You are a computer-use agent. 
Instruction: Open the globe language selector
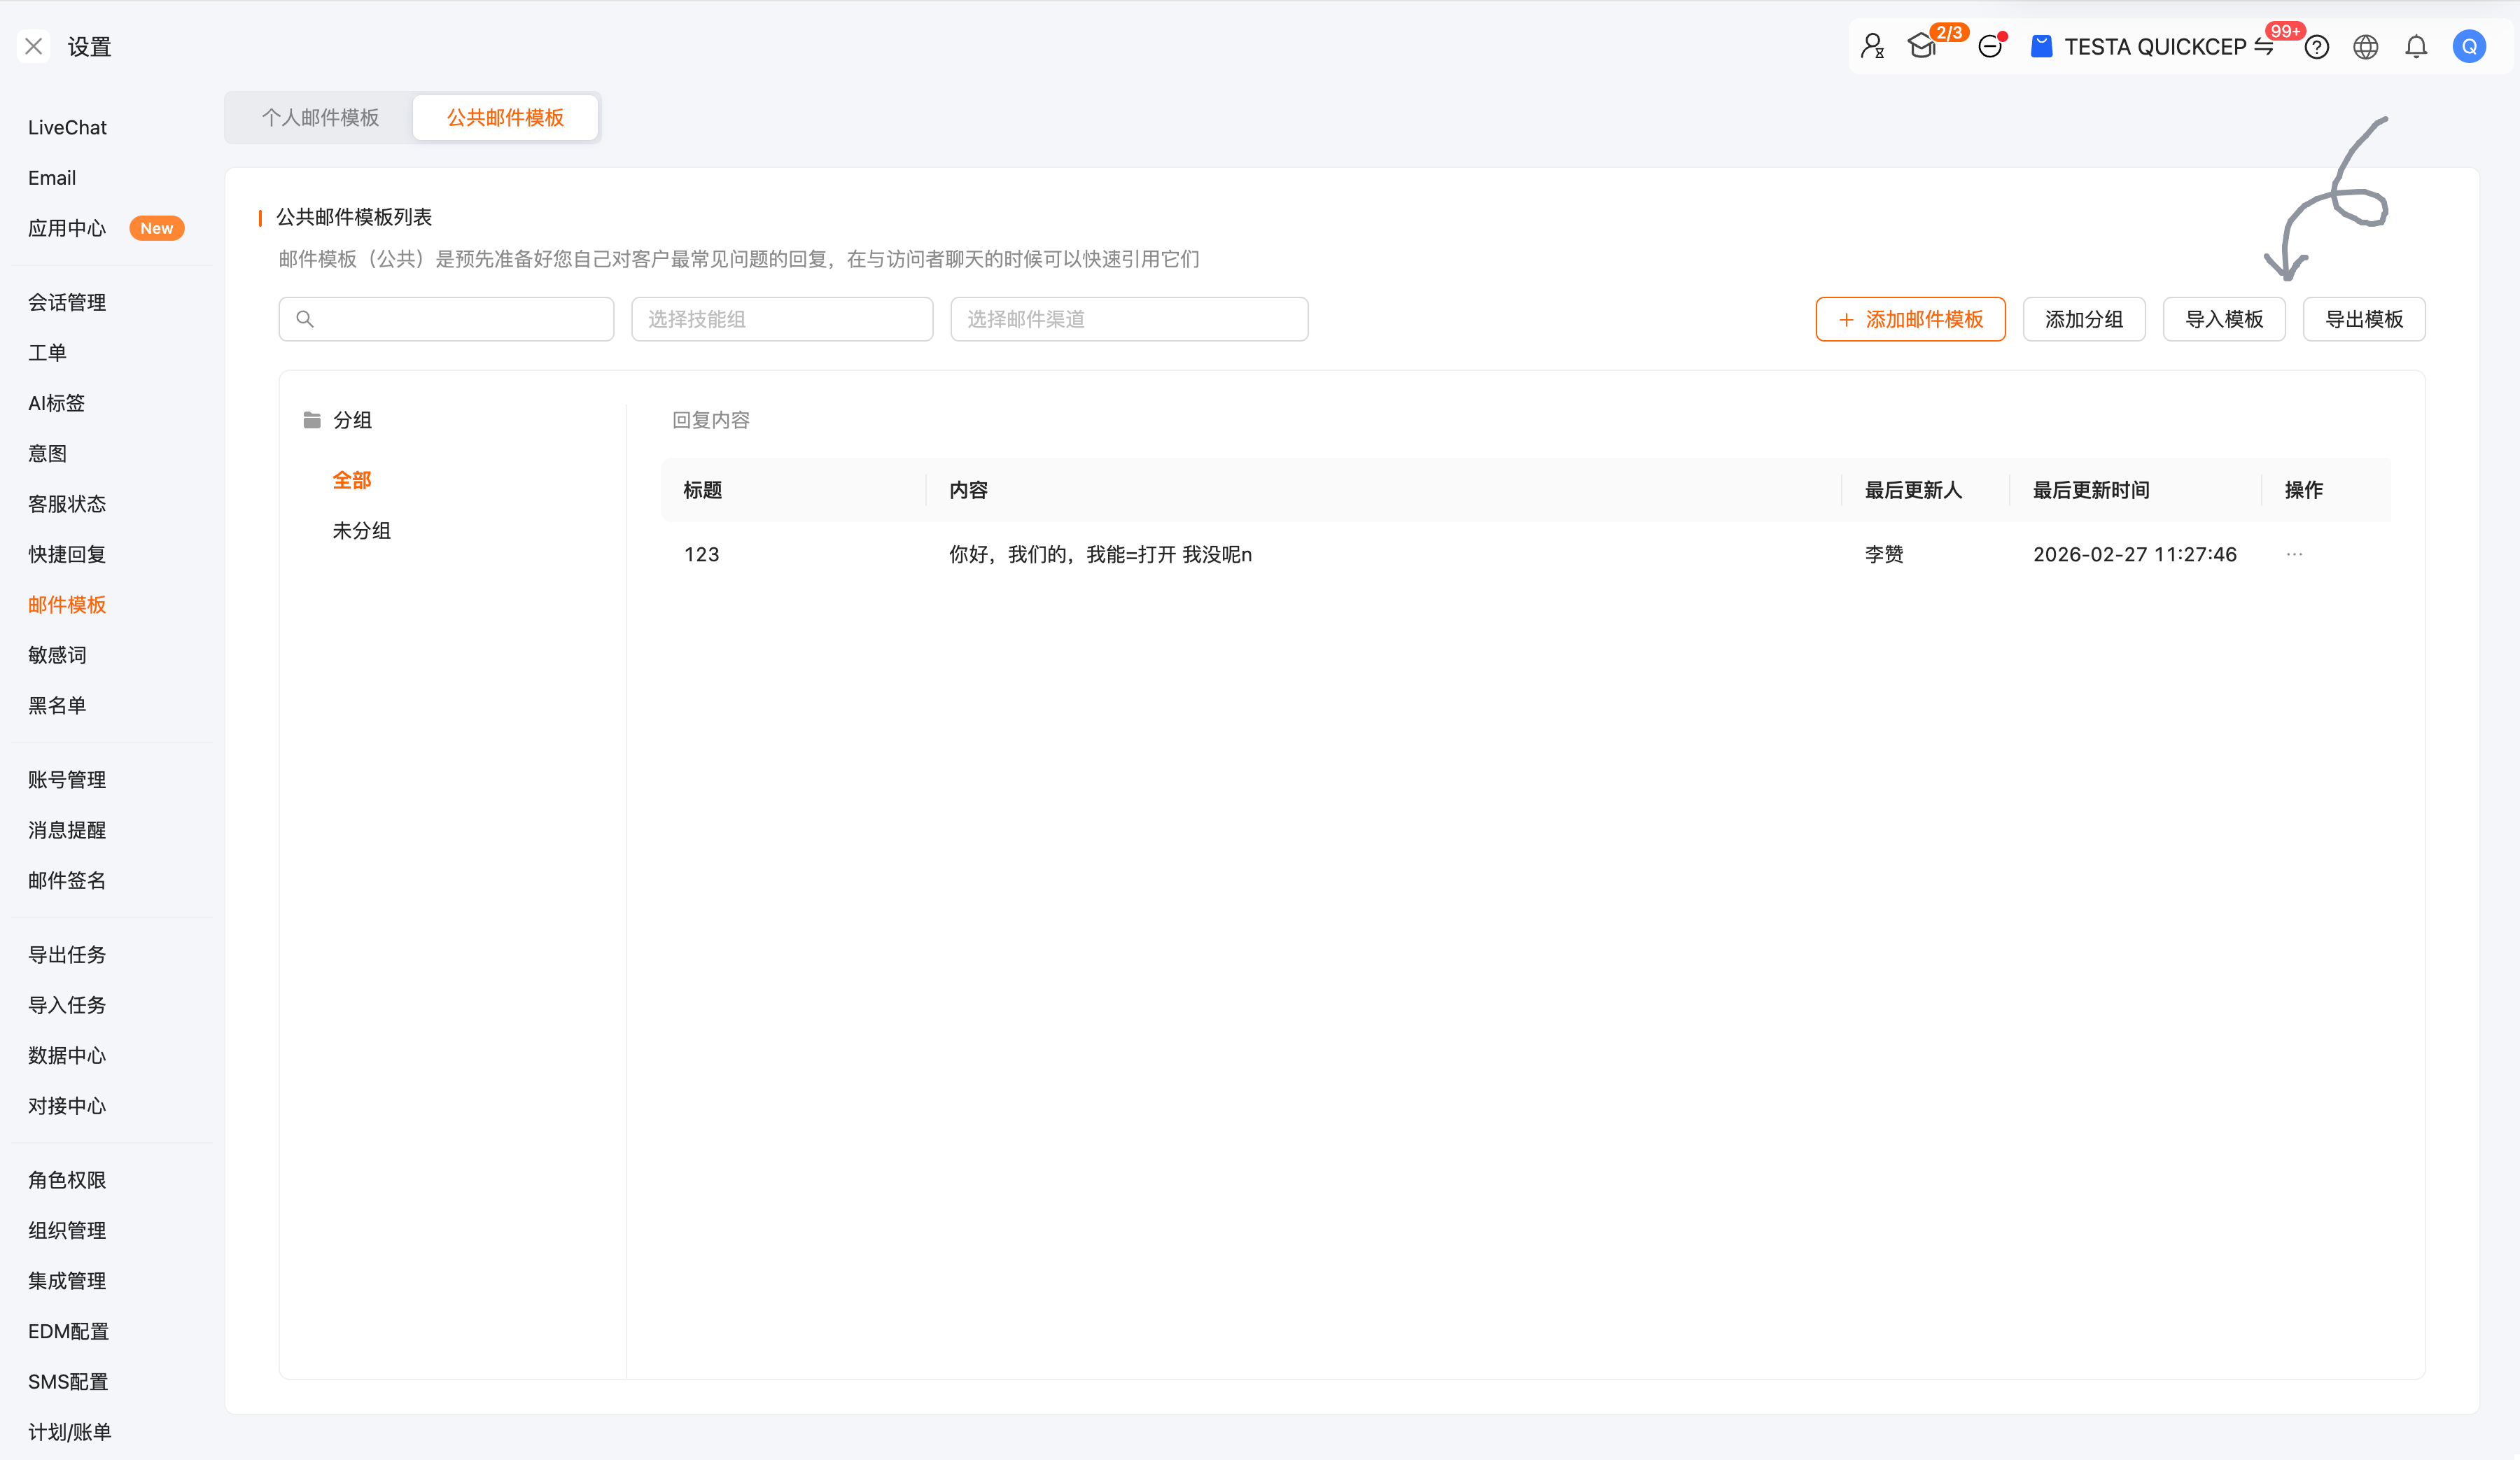(2366, 46)
